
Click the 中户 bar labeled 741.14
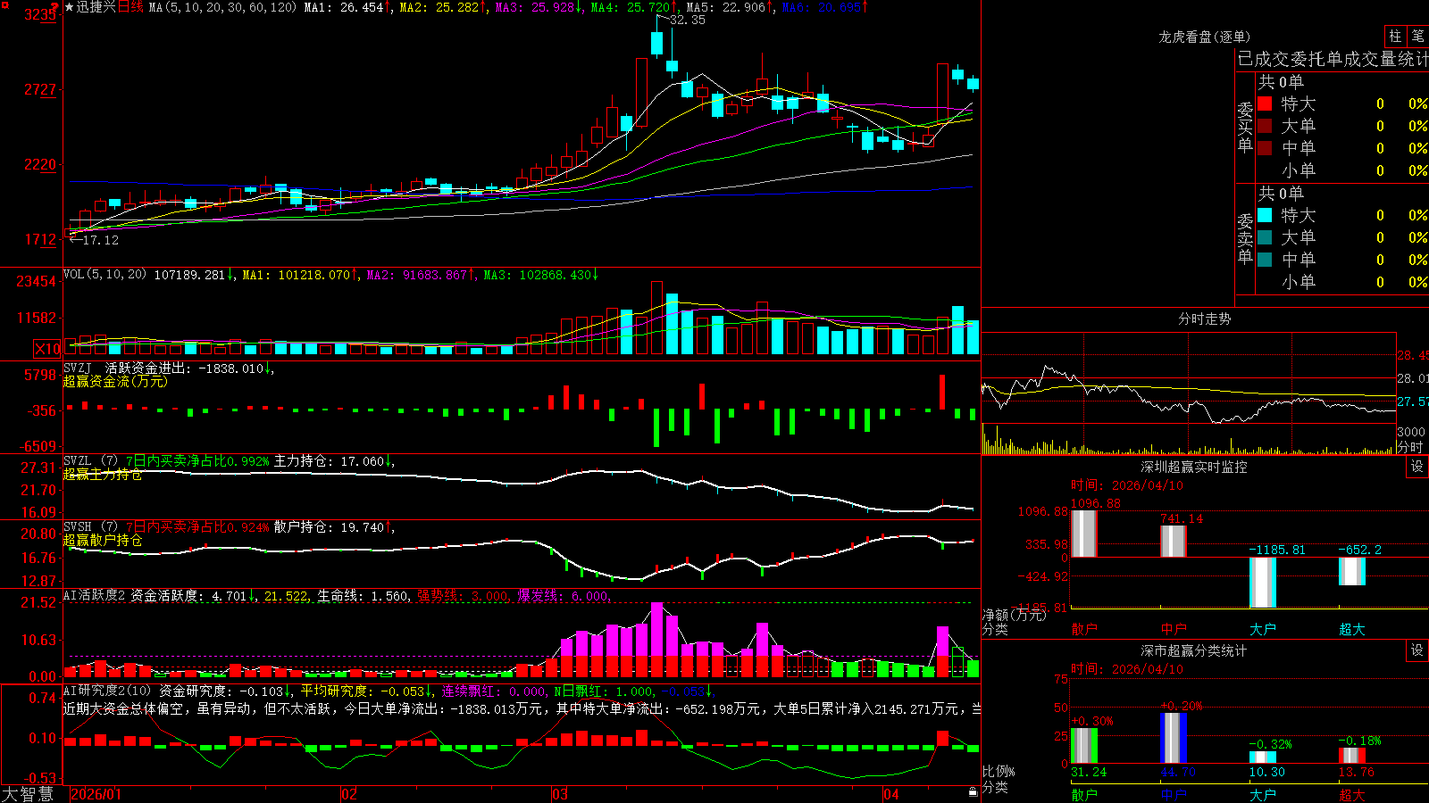[x=1174, y=542]
